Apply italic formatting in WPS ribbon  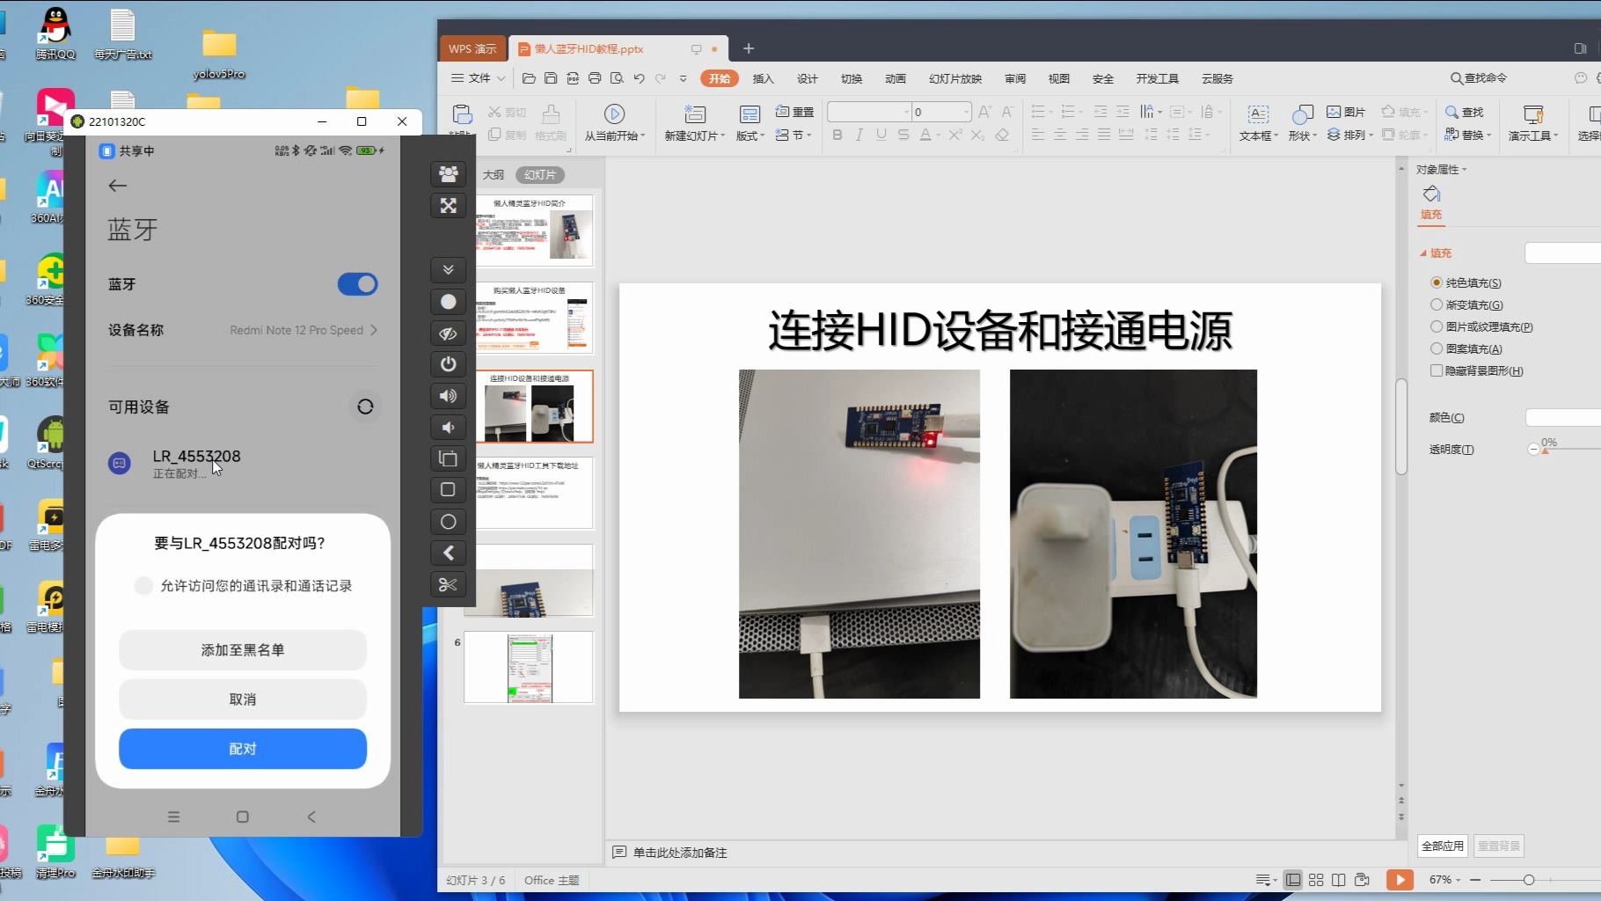click(x=859, y=135)
